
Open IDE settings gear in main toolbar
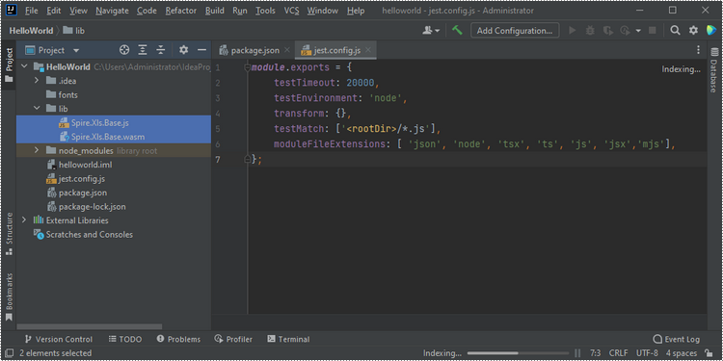pyautogui.click(x=693, y=31)
